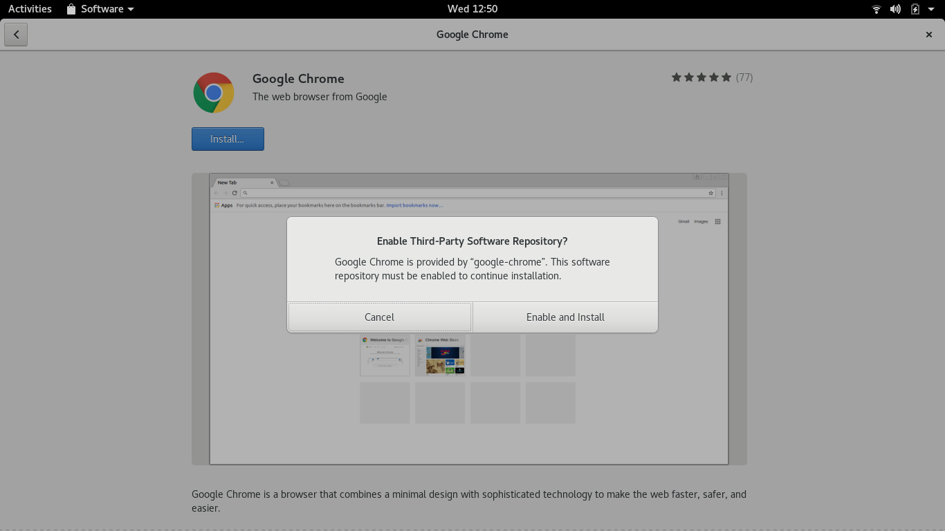Click the Wi-Fi status icon

[x=877, y=9]
